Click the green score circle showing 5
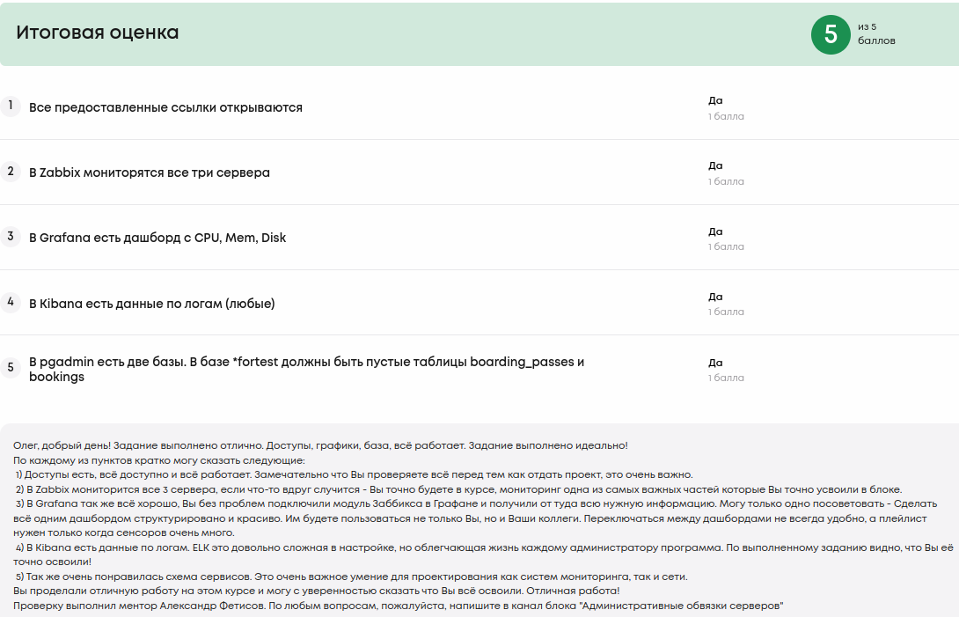 pos(831,34)
